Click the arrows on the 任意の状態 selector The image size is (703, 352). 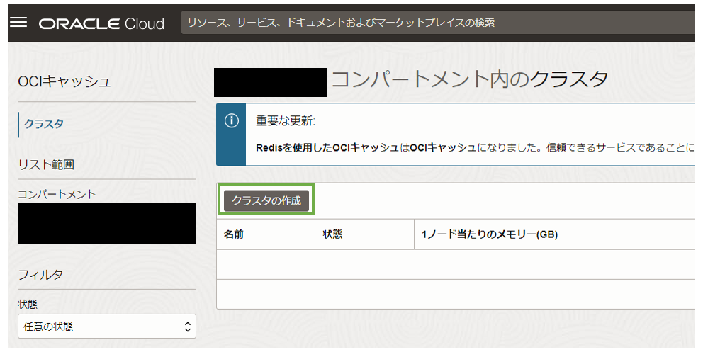tap(187, 327)
